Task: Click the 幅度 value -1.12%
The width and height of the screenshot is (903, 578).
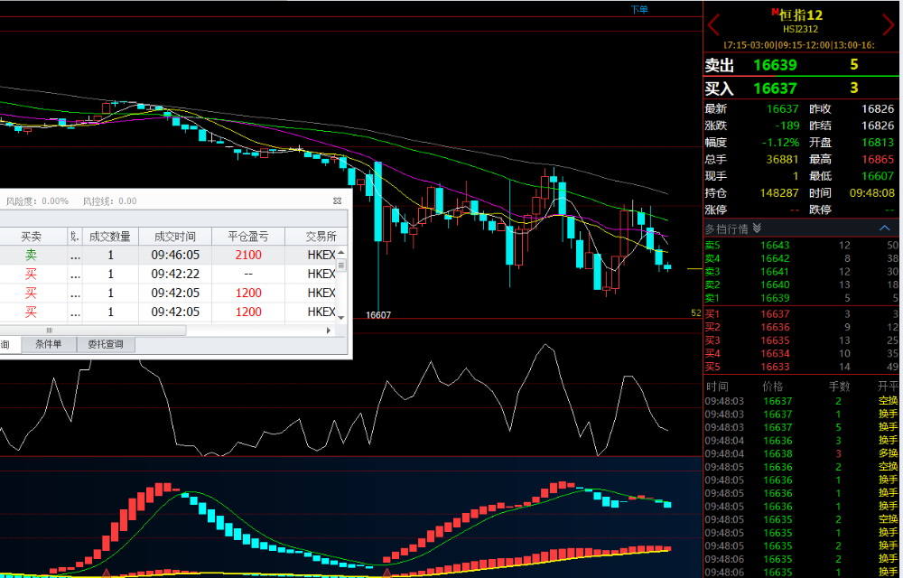Action: point(781,142)
